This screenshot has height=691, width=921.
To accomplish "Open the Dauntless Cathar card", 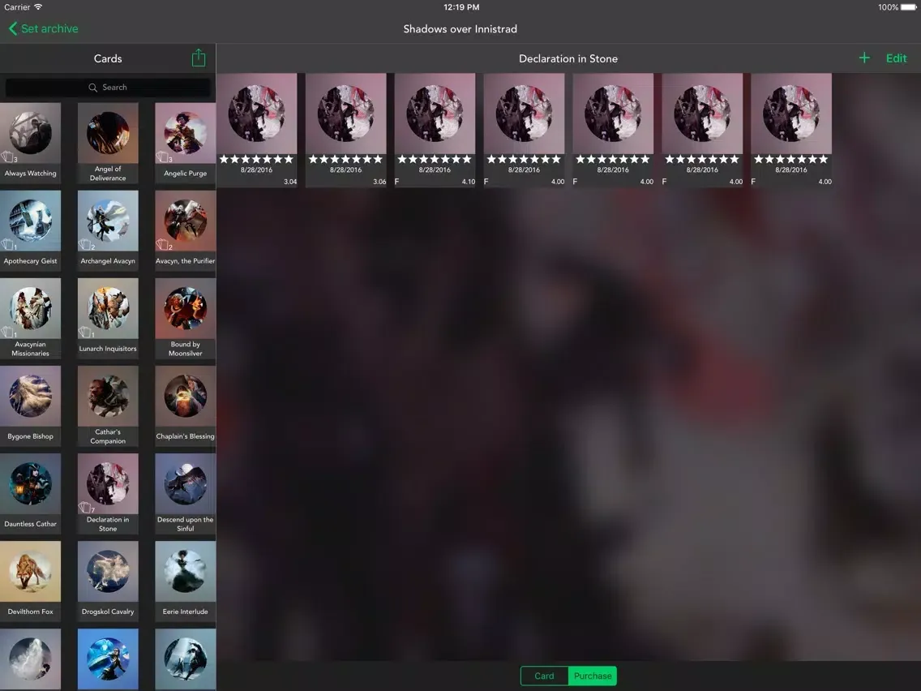I will click(x=31, y=493).
